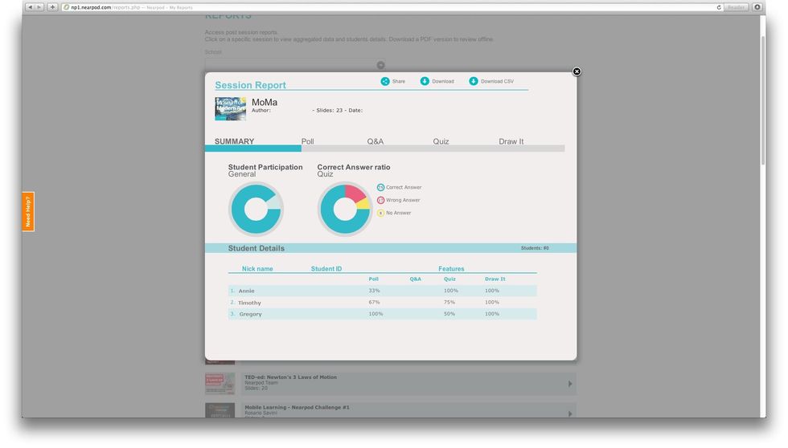This screenshot has width=788, height=448.
Task: Select the student row 'Annie'
Action: (383, 291)
